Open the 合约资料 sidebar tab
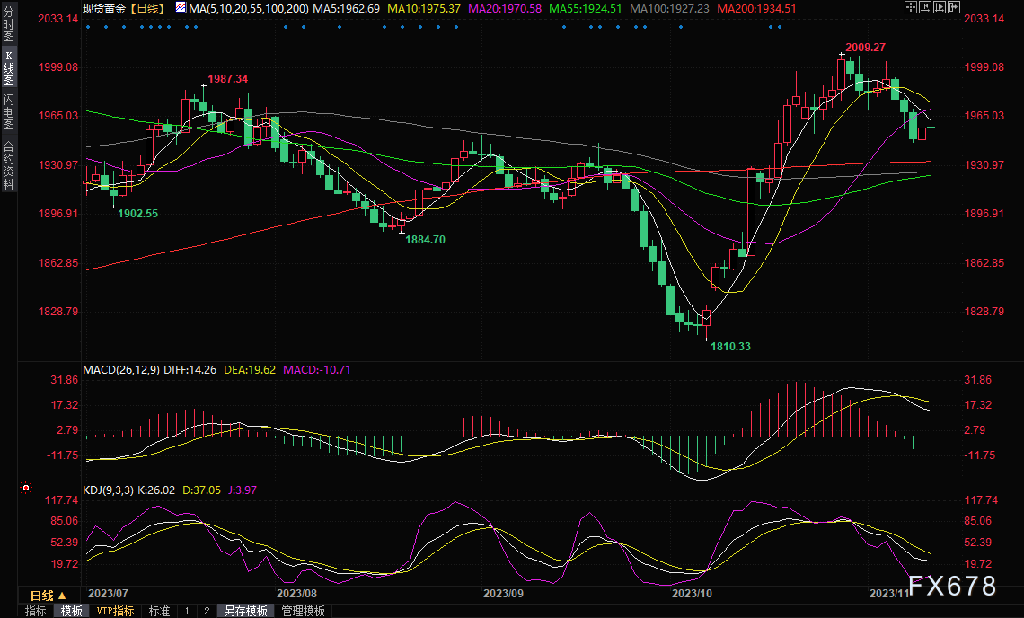The height and width of the screenshot is (618, 1024). click(x=9, y=164)
